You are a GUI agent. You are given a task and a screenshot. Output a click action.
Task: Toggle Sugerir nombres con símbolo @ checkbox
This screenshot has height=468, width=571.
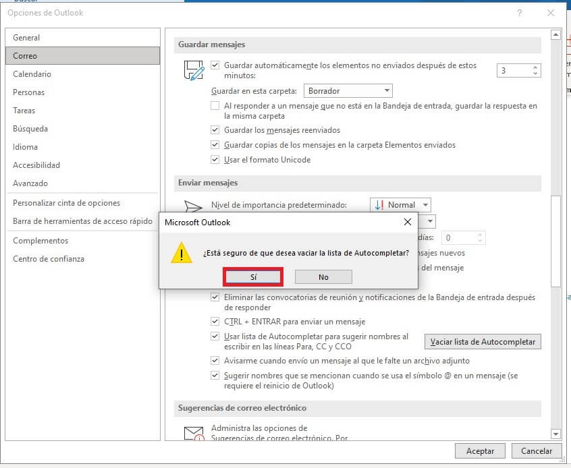click(x=215, y=375)
